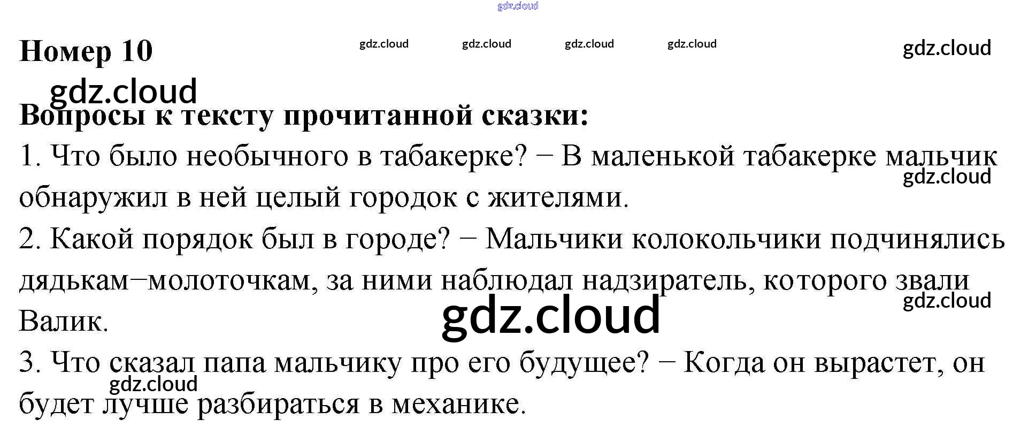Click the fourth small gdz.cloud watermark in the top row
Image resolution: width=1036 pixels, height=442 pixels.
click(692, 44)
